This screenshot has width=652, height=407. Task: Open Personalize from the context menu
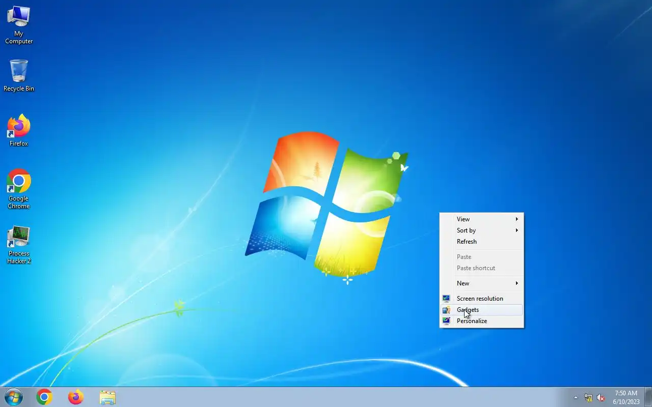pos(481,321)
